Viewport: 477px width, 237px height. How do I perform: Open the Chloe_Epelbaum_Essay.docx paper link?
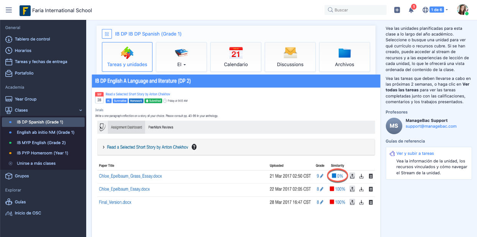coord(124,189)
